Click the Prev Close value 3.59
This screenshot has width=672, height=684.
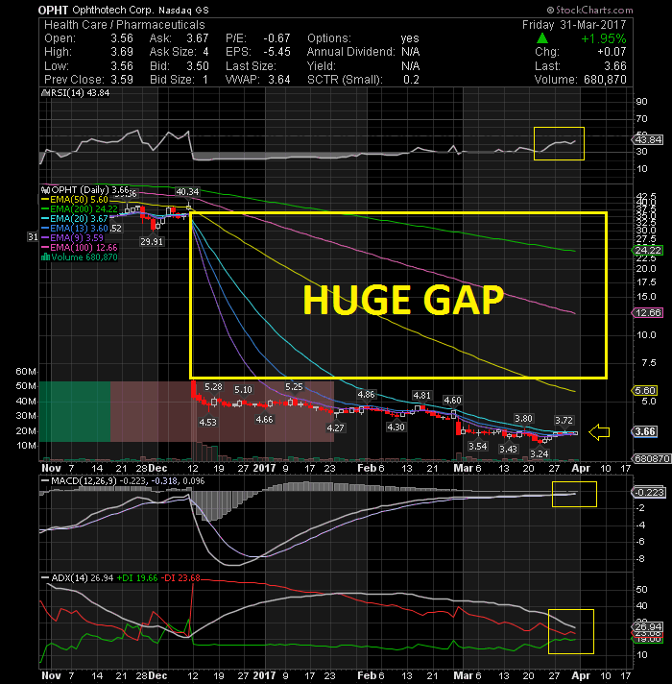tap(122, 80)
